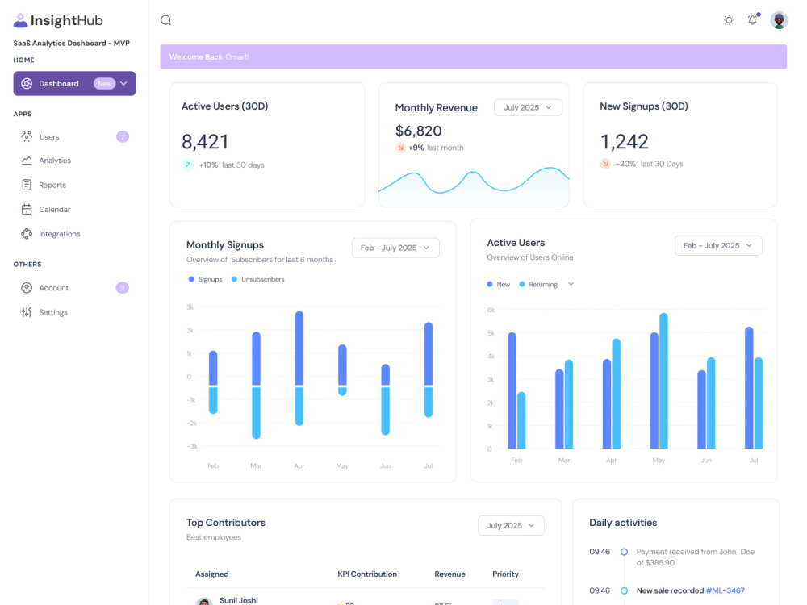This screenshot has height=605, width=807.
Task: Click the Analytics chart icon
Action: click(27, 161)
